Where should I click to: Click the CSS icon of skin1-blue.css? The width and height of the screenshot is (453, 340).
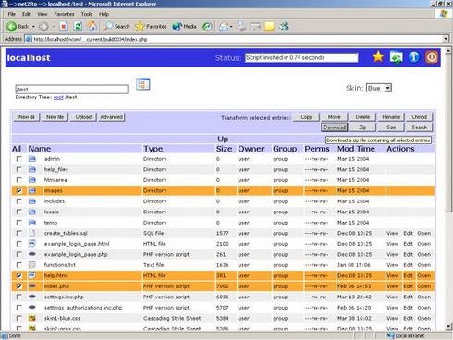pos(32,318)
